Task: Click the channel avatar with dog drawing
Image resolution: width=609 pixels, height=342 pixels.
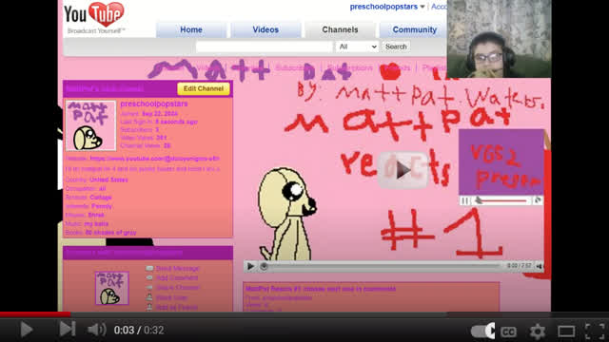Action: [90, 125]
